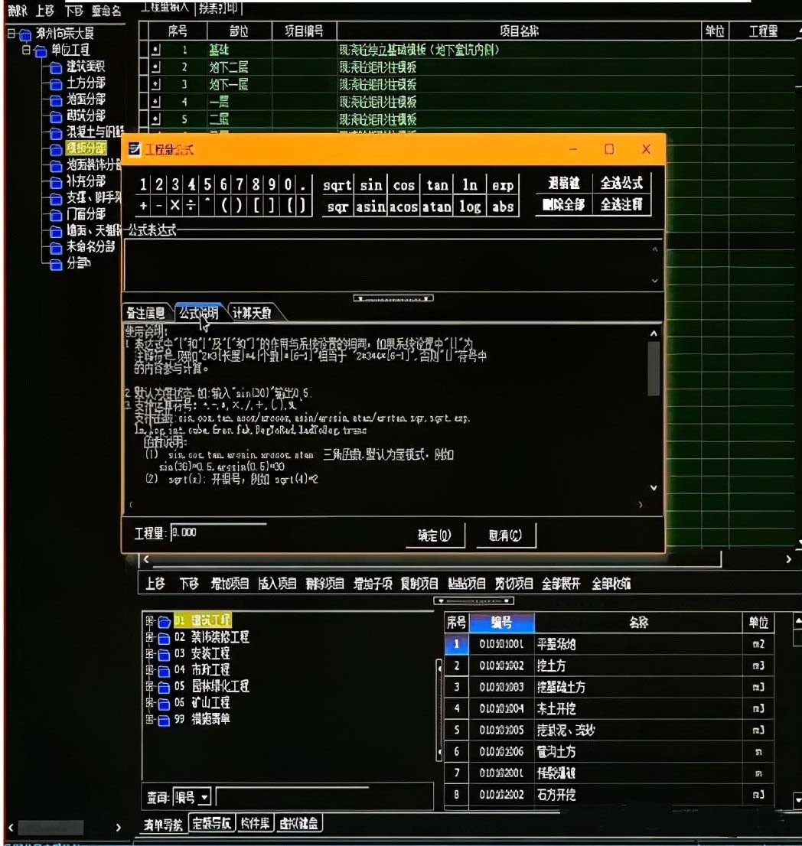Click the row marker icon of row 3 地下一层
802x846 pixels.
[155, 85]
